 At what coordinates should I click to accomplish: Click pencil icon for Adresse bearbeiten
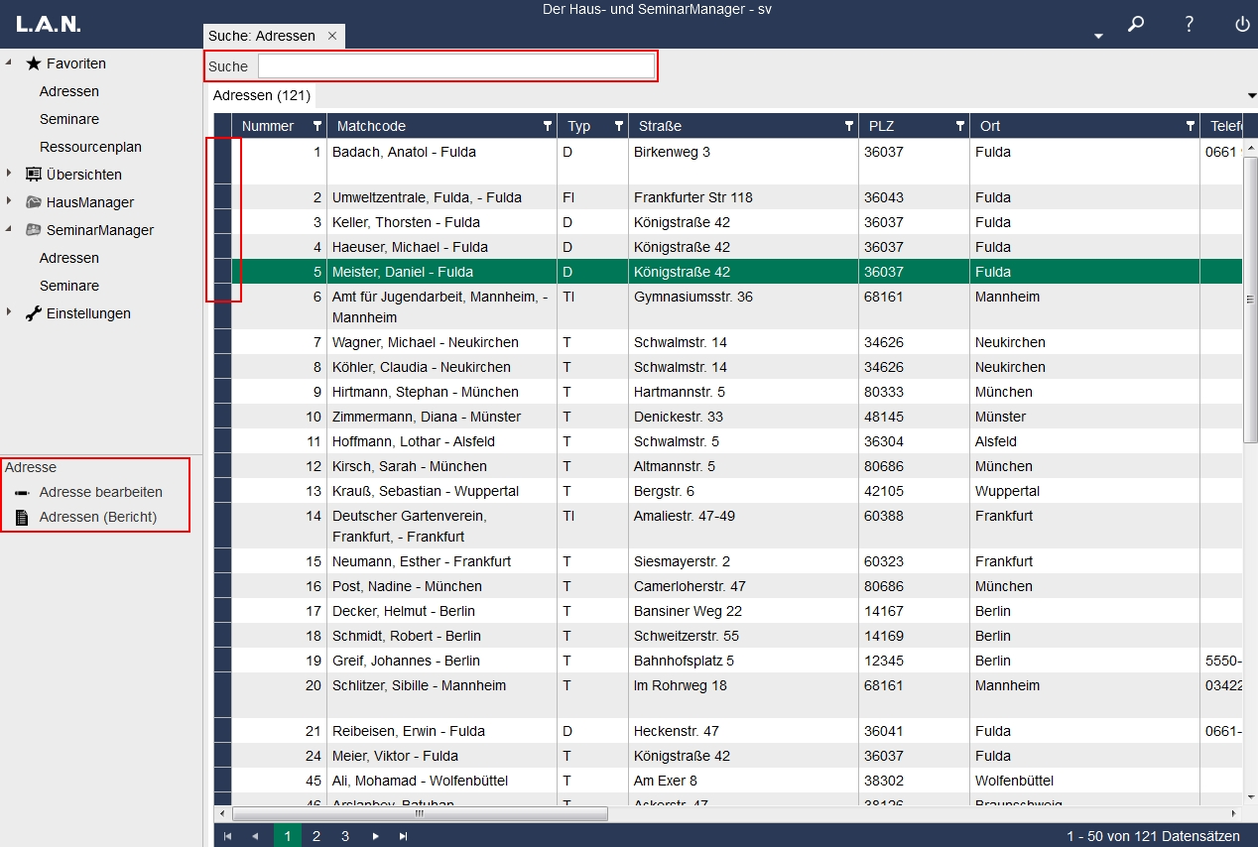22,493
